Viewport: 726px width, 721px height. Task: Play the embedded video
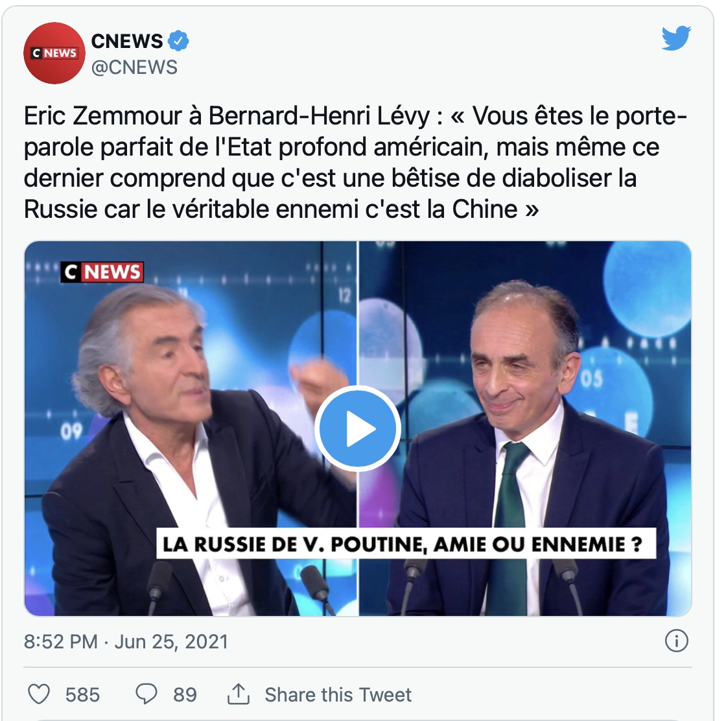click(357, 429)
